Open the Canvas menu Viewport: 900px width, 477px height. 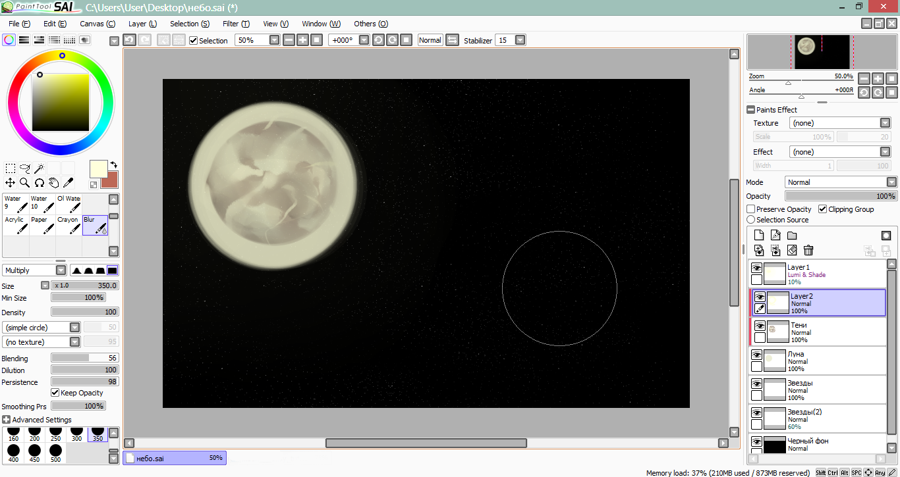[x=98, y=24]
